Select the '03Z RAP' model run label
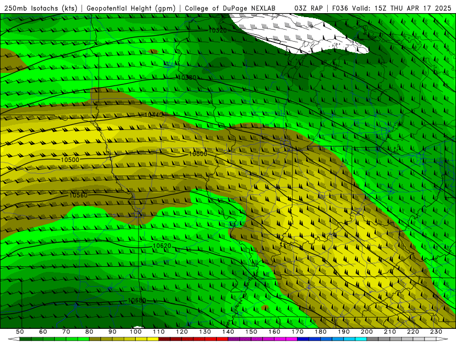Viewport: 456px width, 342px height. pos(308,9)
